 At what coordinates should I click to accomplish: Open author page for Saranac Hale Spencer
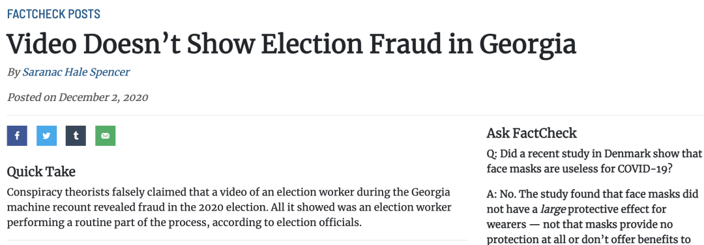pyautogui.click(x=76, y=72)
